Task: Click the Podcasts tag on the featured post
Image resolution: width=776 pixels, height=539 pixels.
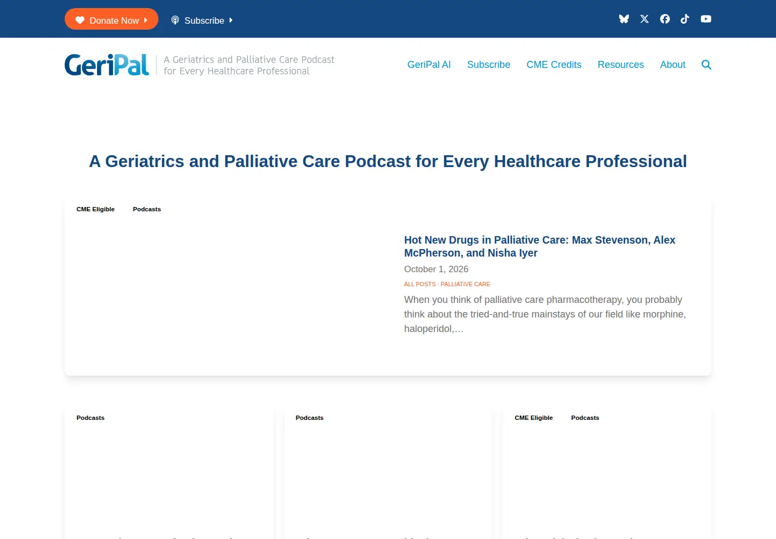Action: coord(147,209)
